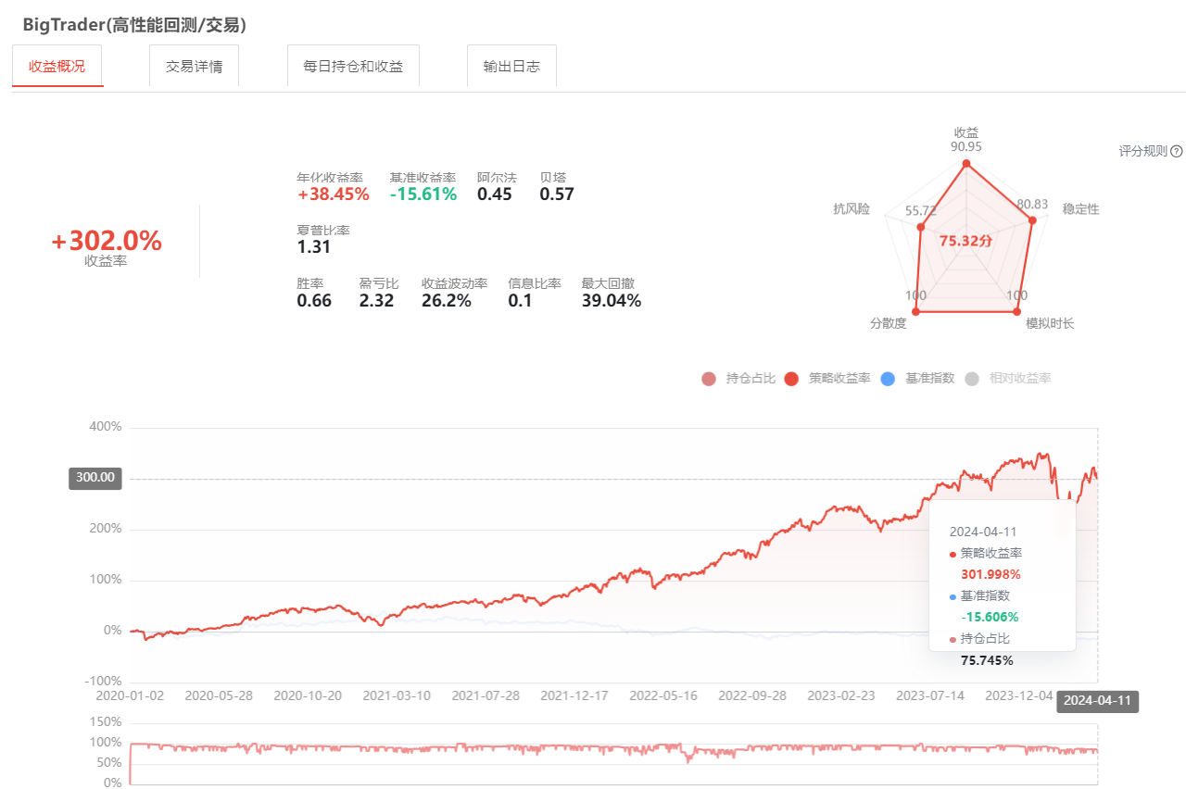Click the 75.32分 score in the radar center

(x=965, y=241)
